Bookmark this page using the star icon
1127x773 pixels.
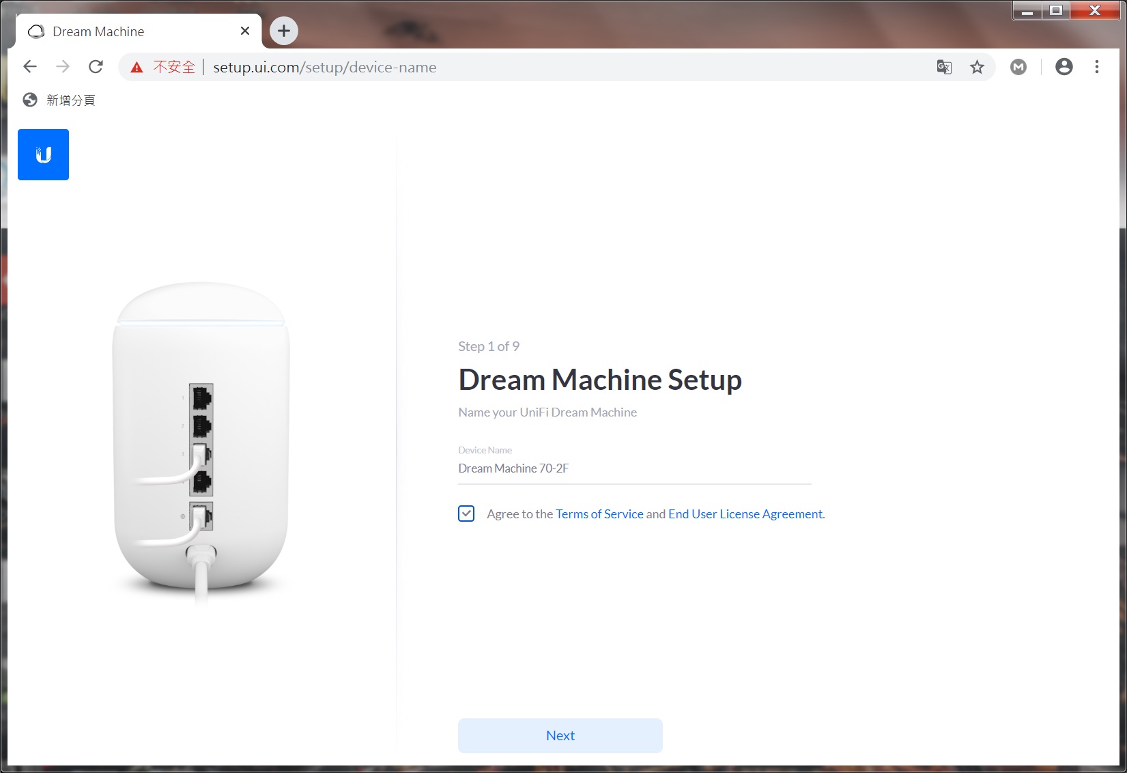pos(978,66)
